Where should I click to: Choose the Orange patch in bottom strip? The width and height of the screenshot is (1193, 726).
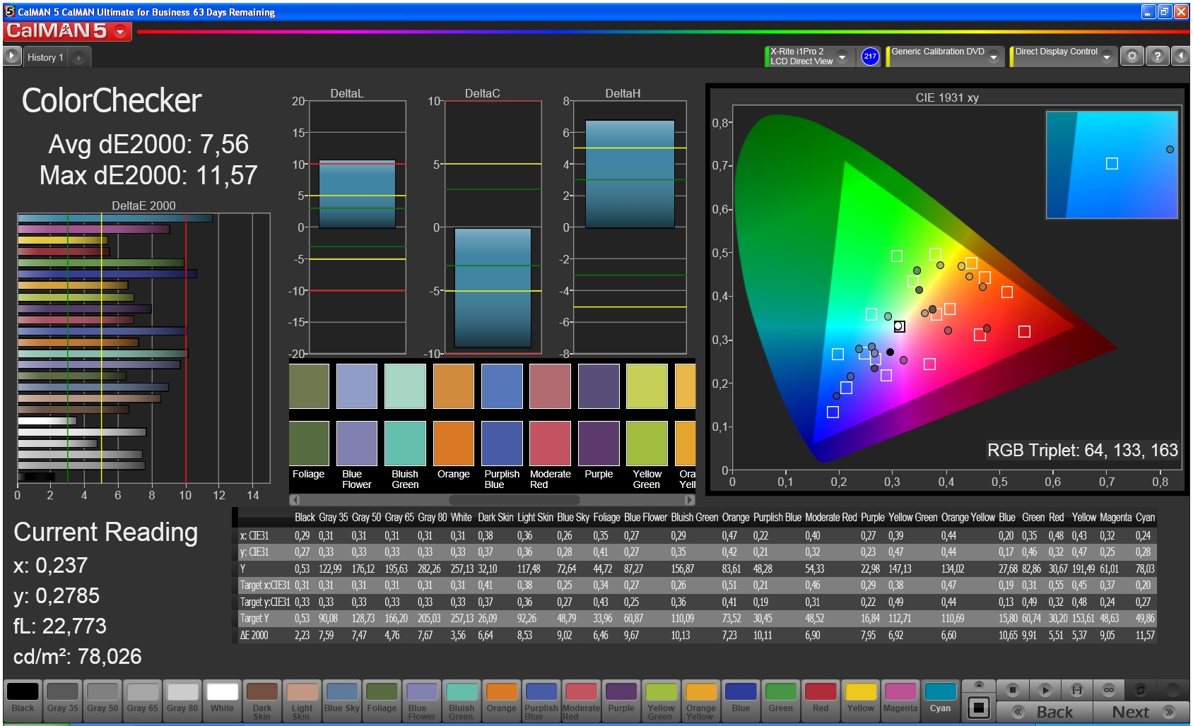(502, 700)
